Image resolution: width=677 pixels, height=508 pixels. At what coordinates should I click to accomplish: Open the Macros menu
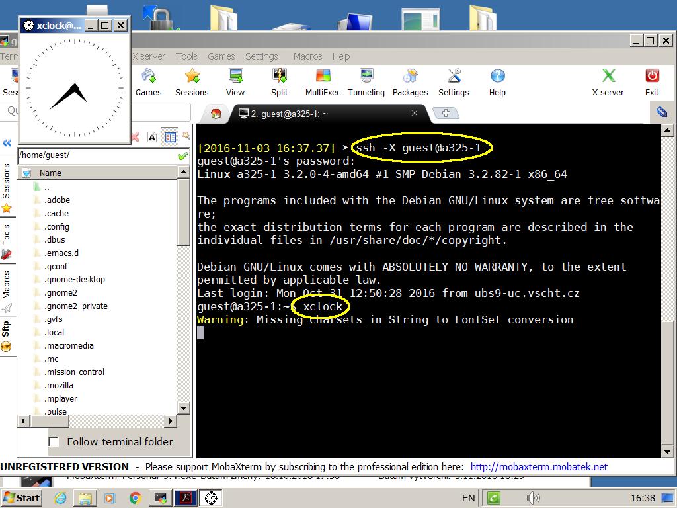pyautogui.click(x=308, y=56)
